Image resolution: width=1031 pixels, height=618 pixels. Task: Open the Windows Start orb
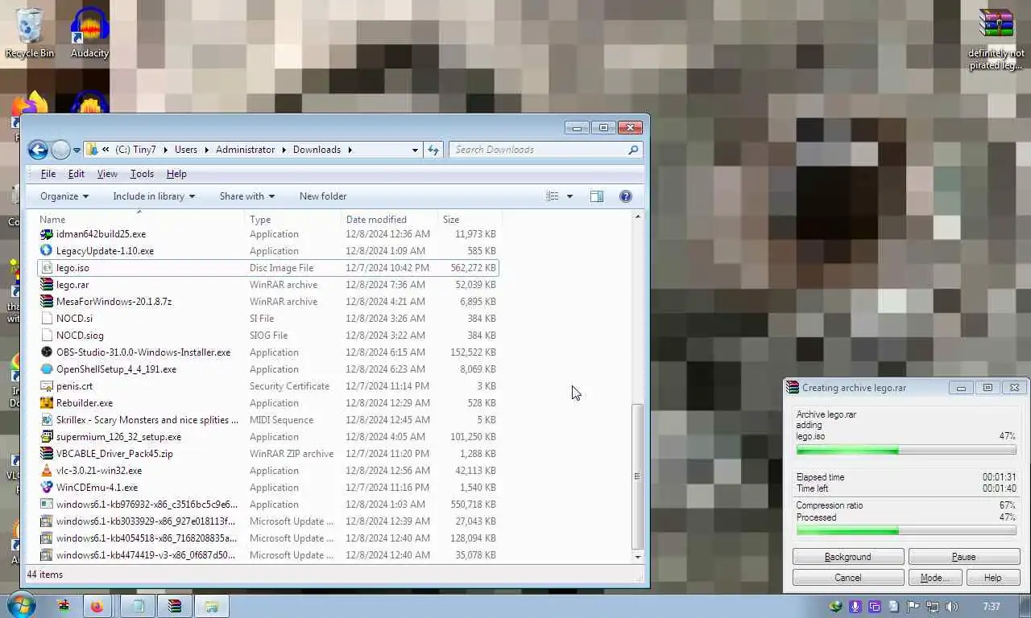point(20,606)
